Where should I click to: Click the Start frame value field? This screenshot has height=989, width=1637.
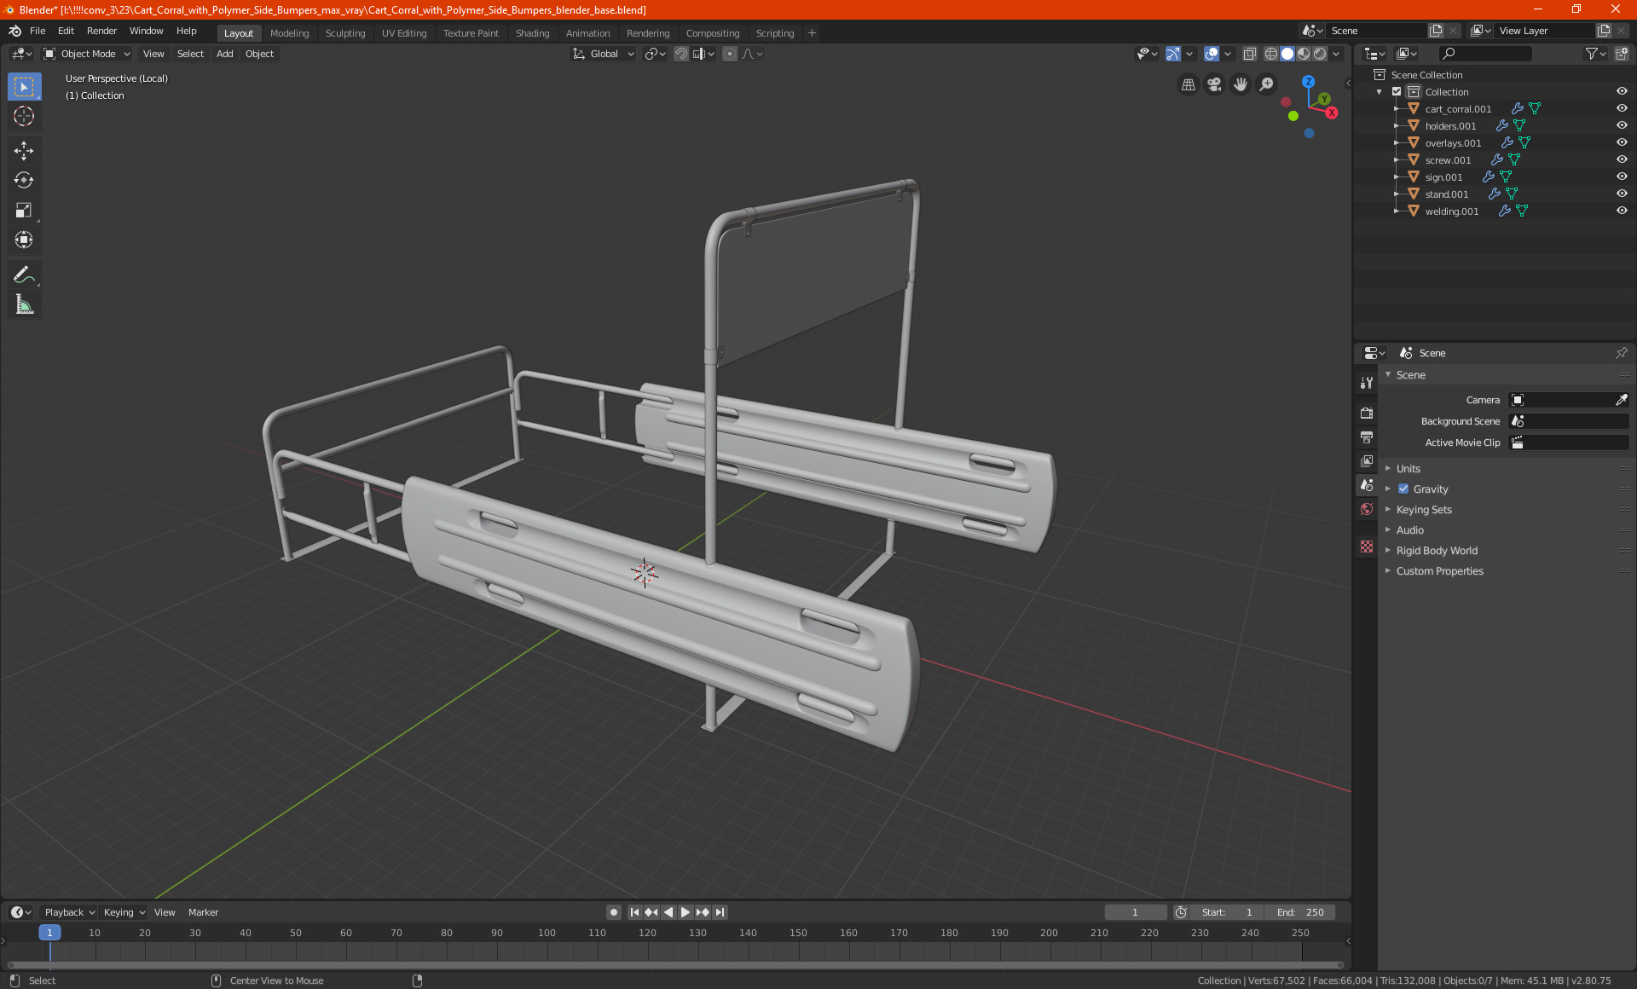(1227, 912)
